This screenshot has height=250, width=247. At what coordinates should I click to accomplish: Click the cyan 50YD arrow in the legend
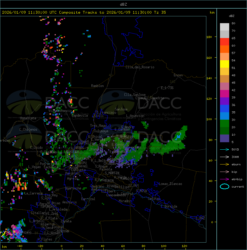pyautogui.click(x=224, y=149)
